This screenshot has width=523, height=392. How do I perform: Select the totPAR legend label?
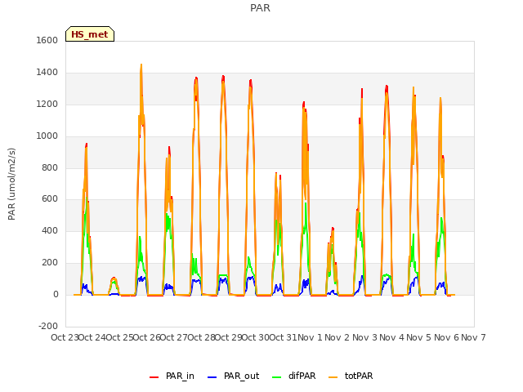pyautogui.click(x=359, y=376)
